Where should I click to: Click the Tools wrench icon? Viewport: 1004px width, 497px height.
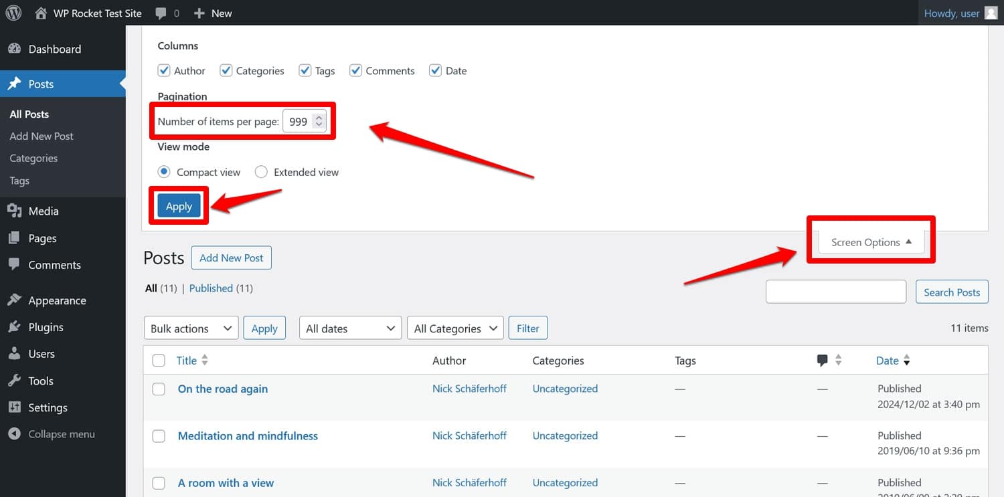[x=14, y=381]
